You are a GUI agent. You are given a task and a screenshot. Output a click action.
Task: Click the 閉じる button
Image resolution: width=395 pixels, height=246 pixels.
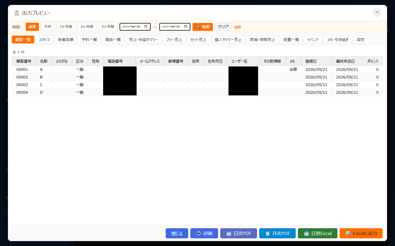pos(177,233)
